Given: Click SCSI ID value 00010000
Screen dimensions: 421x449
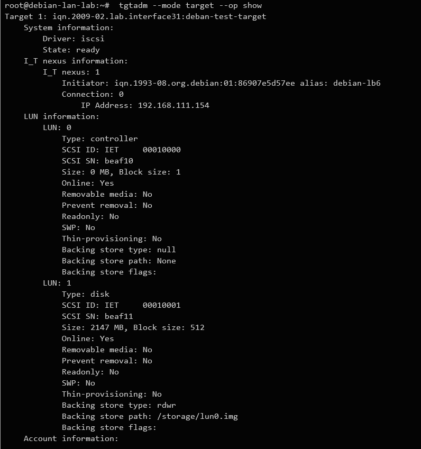Looking at the screenshot, I should tap(161, 150).
